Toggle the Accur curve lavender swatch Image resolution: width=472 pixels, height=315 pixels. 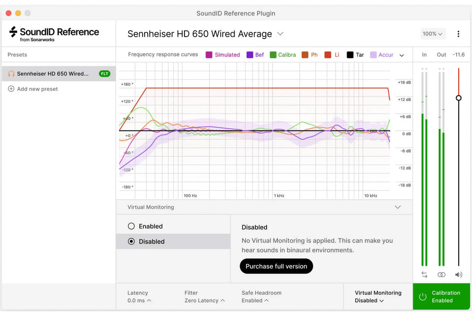[373, 55]
